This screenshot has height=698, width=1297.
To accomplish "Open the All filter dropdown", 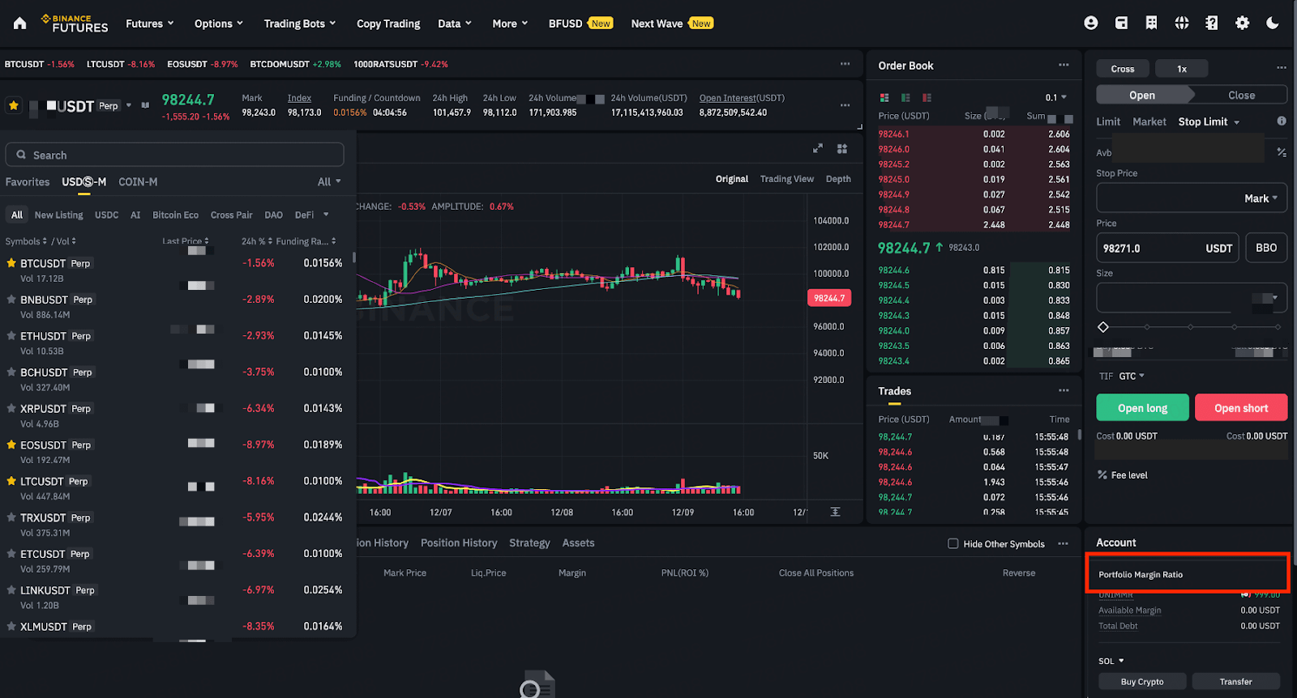I will point(329,181).
